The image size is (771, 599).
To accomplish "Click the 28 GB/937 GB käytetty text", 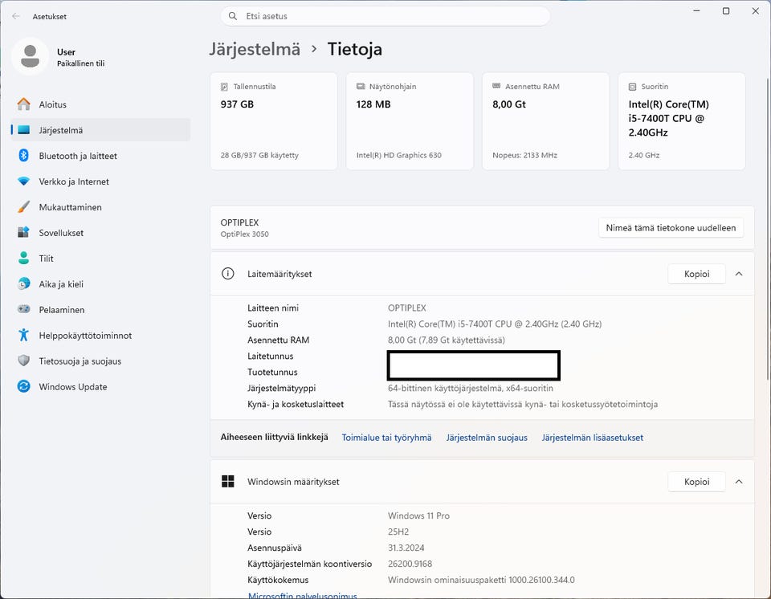I will [259, 156].
